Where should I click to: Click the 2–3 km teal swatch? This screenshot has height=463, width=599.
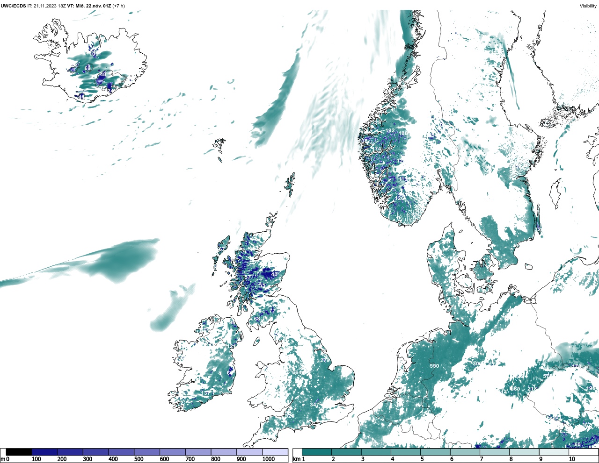pos(346,452)
